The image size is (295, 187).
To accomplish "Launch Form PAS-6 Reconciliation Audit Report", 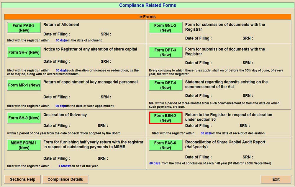I will point(165,145).
